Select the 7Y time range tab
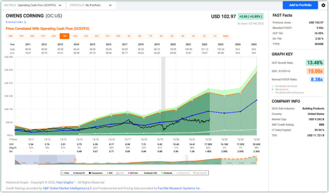Viewport: 329px width, 193px height. [150, 36]
